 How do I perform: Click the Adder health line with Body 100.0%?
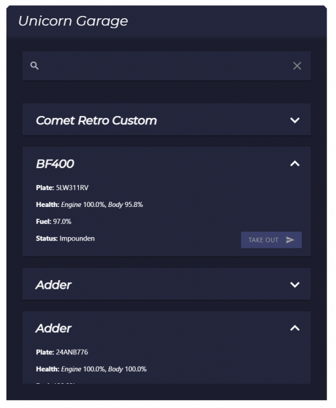click(91, 369)
